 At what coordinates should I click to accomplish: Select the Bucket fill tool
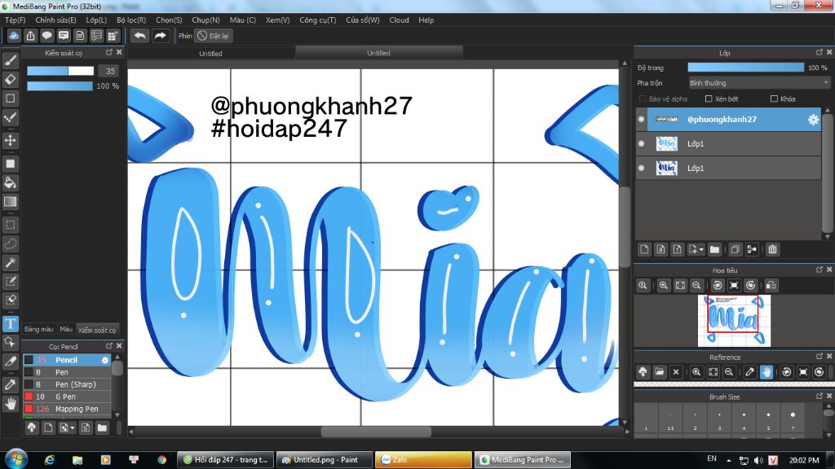pos(10,183)
